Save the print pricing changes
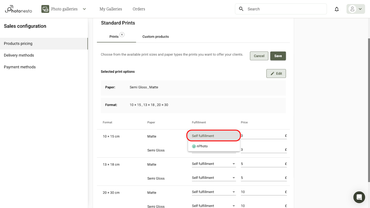 pyautogui.click(x=278, y=56)
